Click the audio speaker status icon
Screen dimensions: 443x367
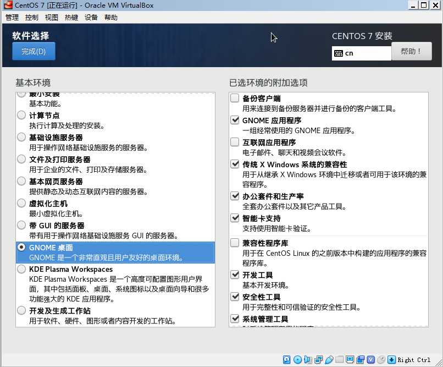coord(308,359)
